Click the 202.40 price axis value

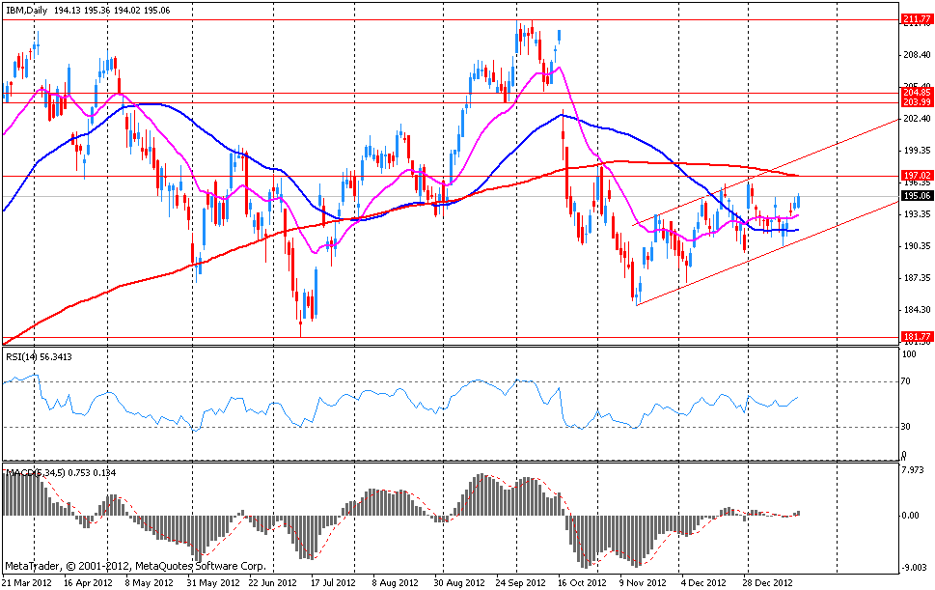[917, 119]
